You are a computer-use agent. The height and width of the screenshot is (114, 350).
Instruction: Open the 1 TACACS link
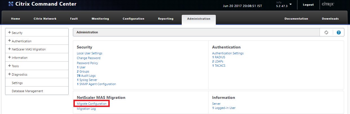[219, 66]
